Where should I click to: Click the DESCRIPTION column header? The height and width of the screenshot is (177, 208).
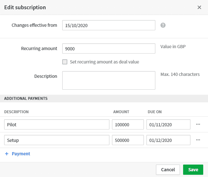(x=16, y=112)
